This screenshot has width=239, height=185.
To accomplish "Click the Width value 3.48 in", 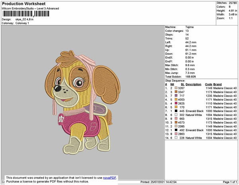I will (x=233, y=14).
